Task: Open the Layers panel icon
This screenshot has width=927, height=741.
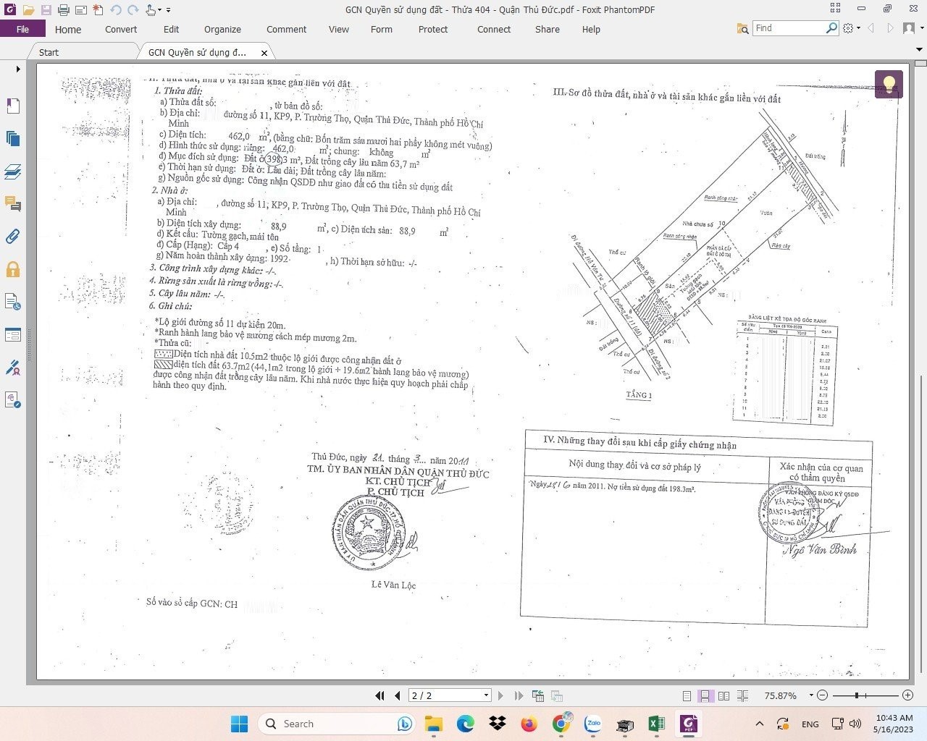Action: coord(12,172)
